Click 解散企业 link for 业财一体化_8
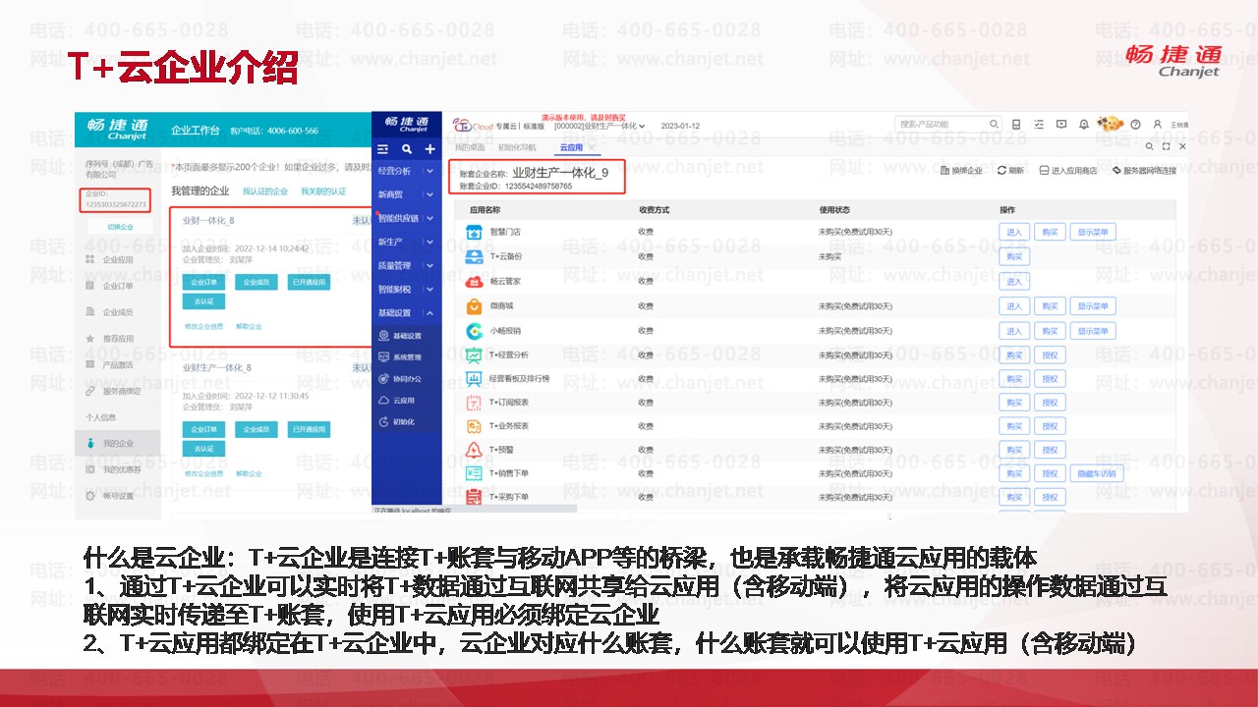1258x707 pixels. click(249, 326)
